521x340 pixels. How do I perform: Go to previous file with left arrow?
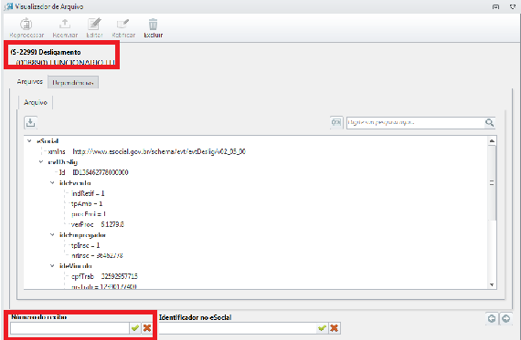point(492,318)
